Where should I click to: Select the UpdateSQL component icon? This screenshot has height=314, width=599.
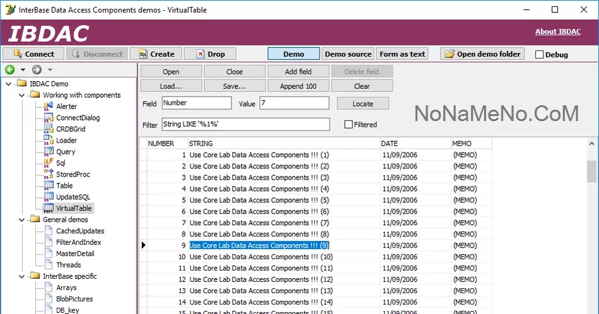49,197
